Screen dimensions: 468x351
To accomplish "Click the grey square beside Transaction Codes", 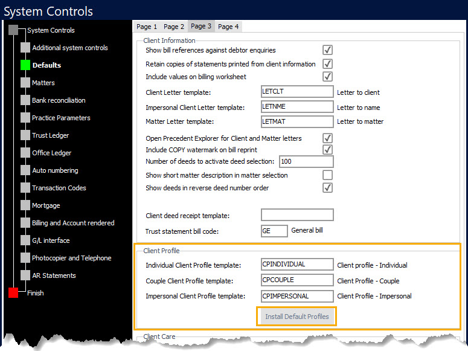I will coord(25,188).
